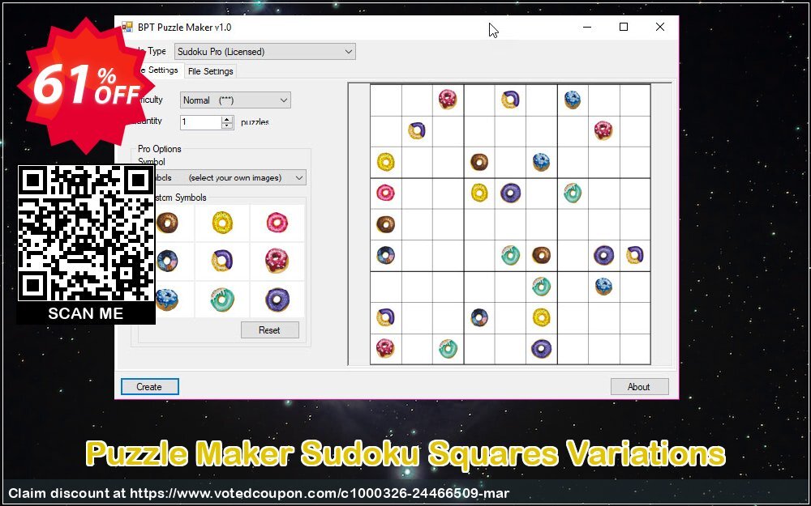Click teal donut in puzzle's seventh row
811x506 pixels.
(x=542, y=287)
